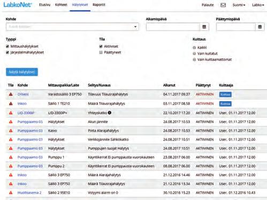Open the Päättymispäivä calendar picker

260,27
